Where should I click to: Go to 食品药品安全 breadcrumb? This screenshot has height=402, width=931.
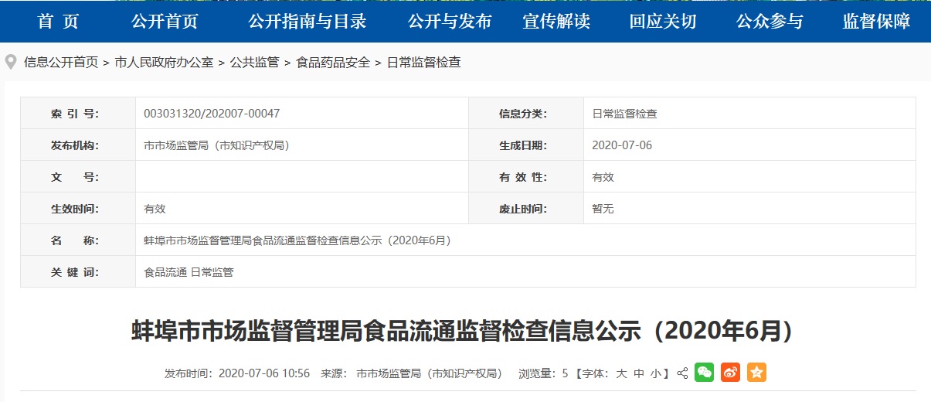[333, 63]
